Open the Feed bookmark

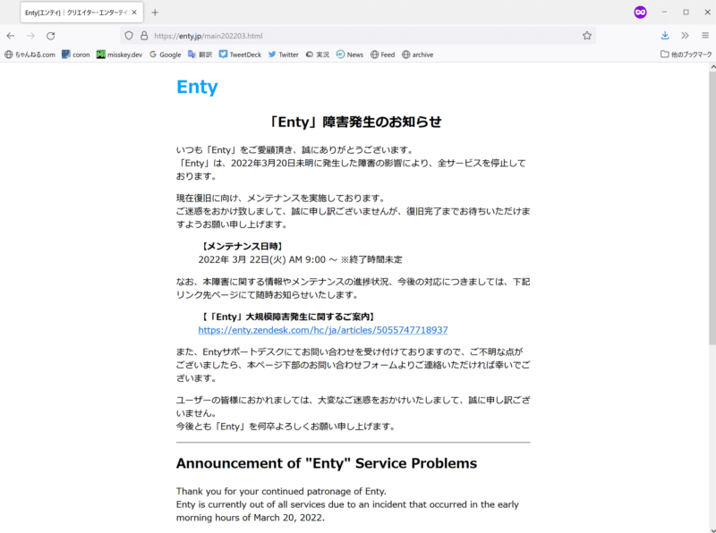(383, 55)
